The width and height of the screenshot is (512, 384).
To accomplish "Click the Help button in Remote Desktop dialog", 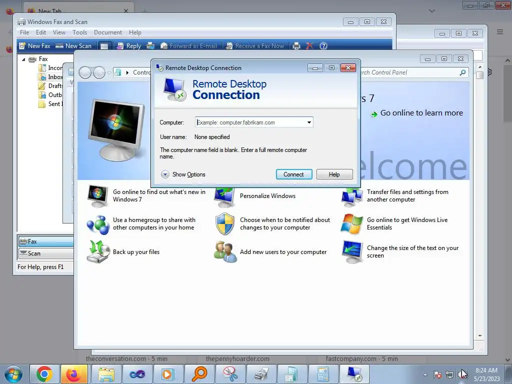I will (334, 174).
